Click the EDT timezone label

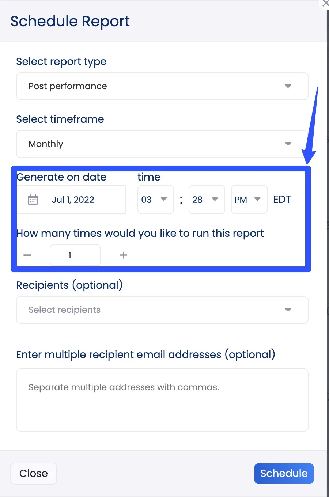pyautogui.click(x=282, y=200)
